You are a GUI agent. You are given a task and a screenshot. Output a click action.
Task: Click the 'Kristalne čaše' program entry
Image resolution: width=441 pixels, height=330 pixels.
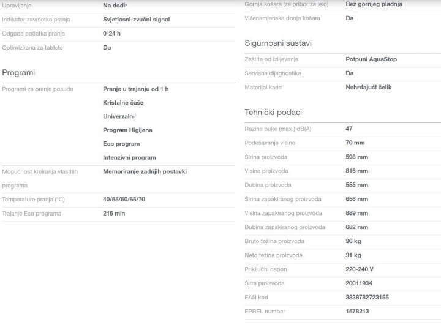click(123, 103)
